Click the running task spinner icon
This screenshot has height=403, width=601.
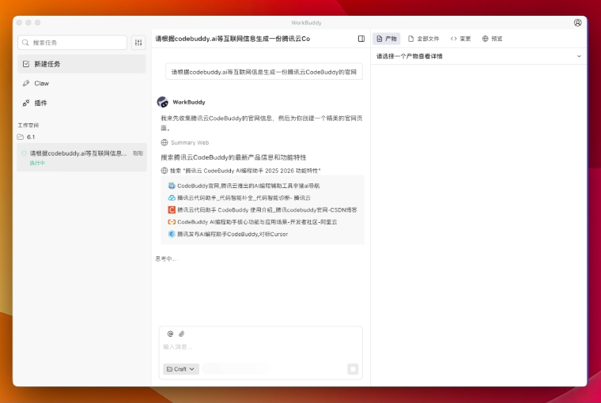(25, 153)
